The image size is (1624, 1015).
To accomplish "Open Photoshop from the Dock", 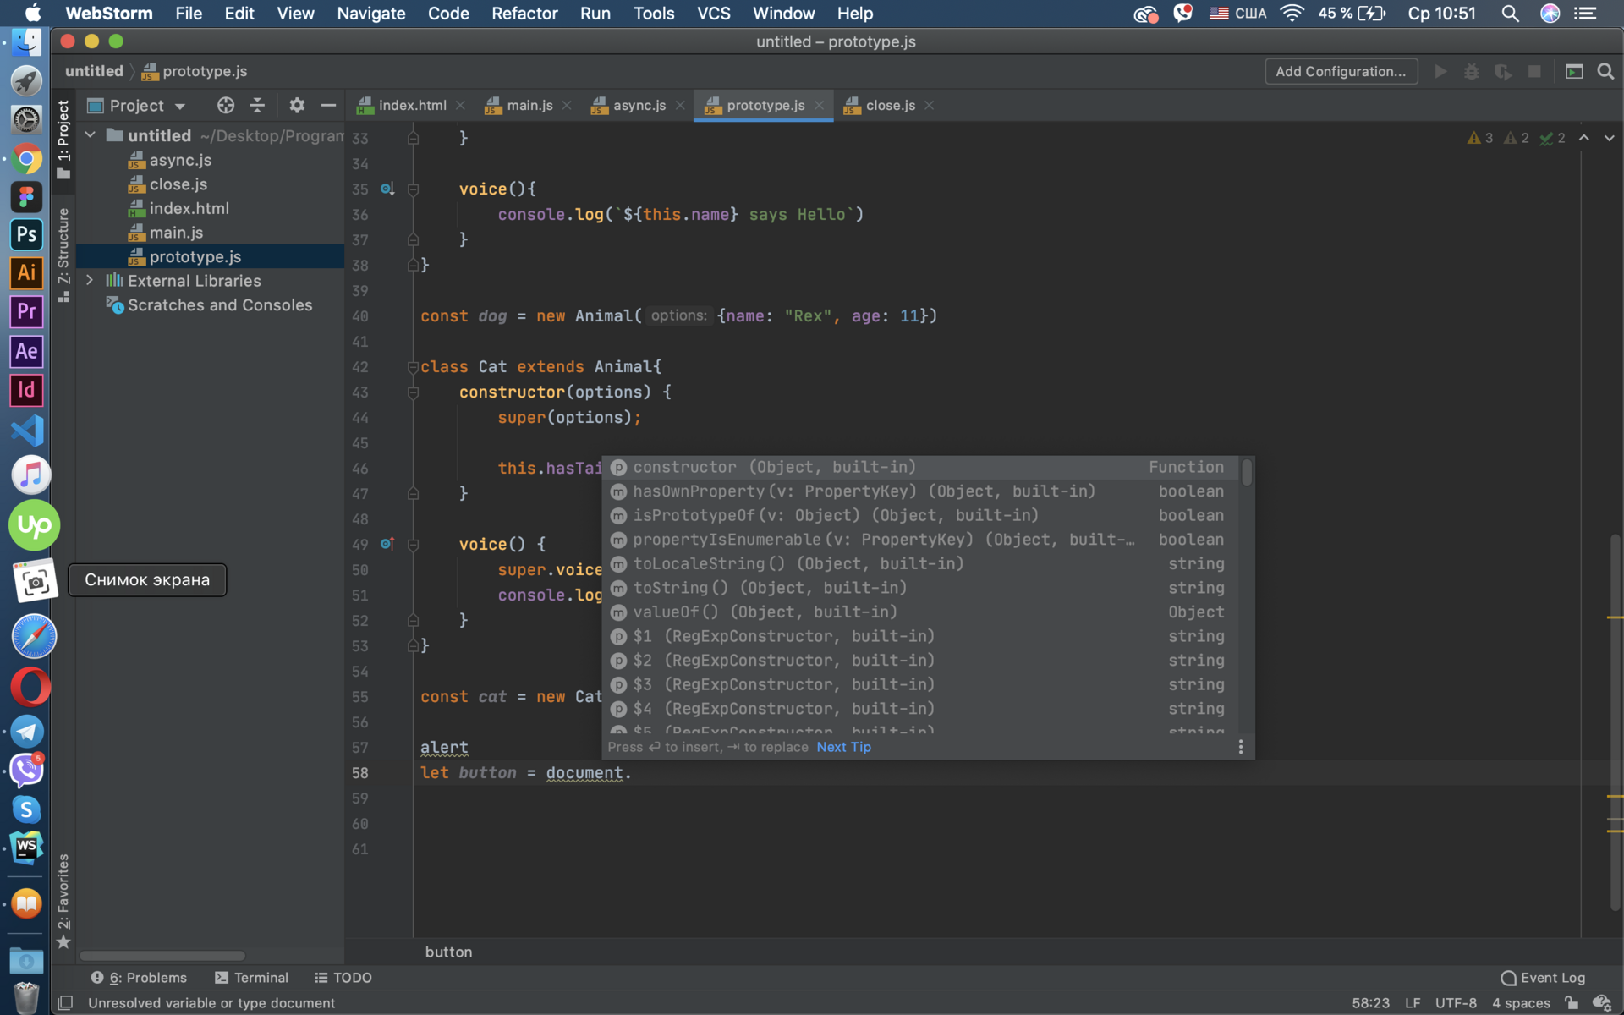I will click(26, 235).
